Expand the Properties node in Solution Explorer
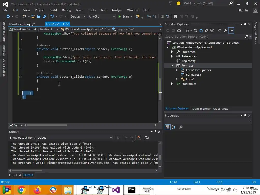Viewport: 260px width, 195px height. [172, 52]
